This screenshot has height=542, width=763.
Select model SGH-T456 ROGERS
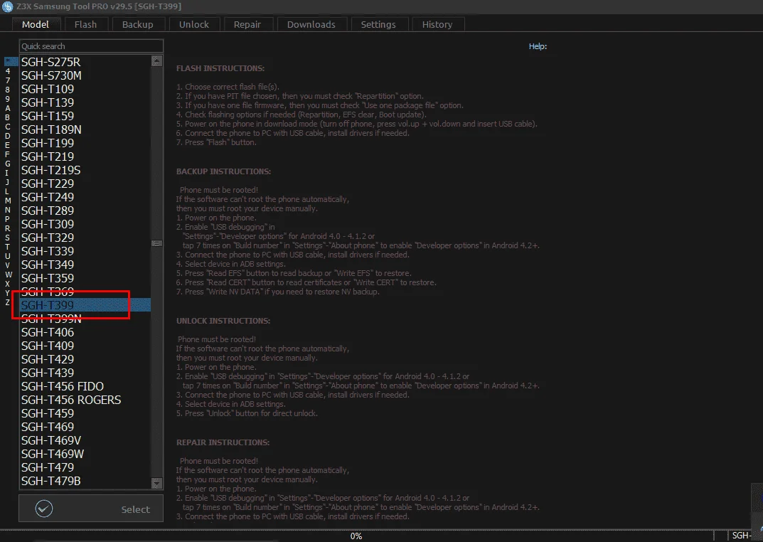tap(85, 400)
